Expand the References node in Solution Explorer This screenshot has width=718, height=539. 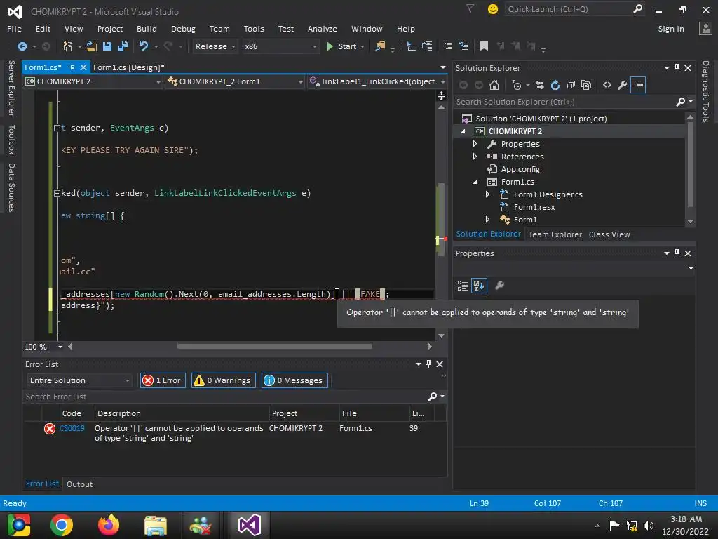click(475, 157)
